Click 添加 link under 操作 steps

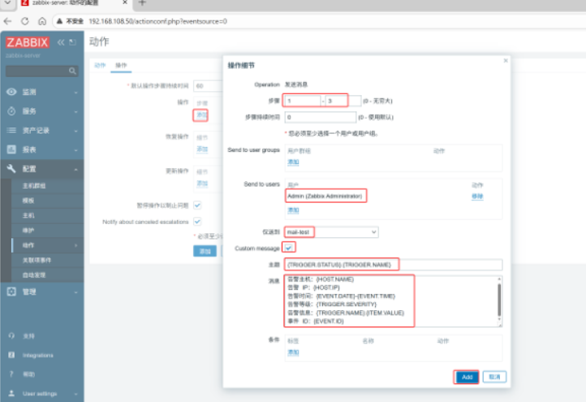[x=202, y=115]
